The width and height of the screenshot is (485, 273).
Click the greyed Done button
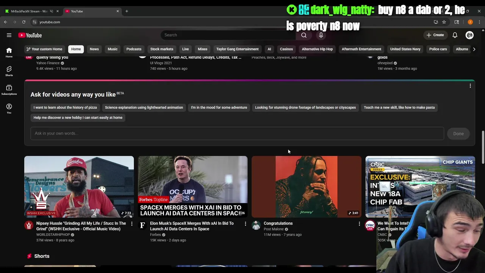[x=458, y=133]
